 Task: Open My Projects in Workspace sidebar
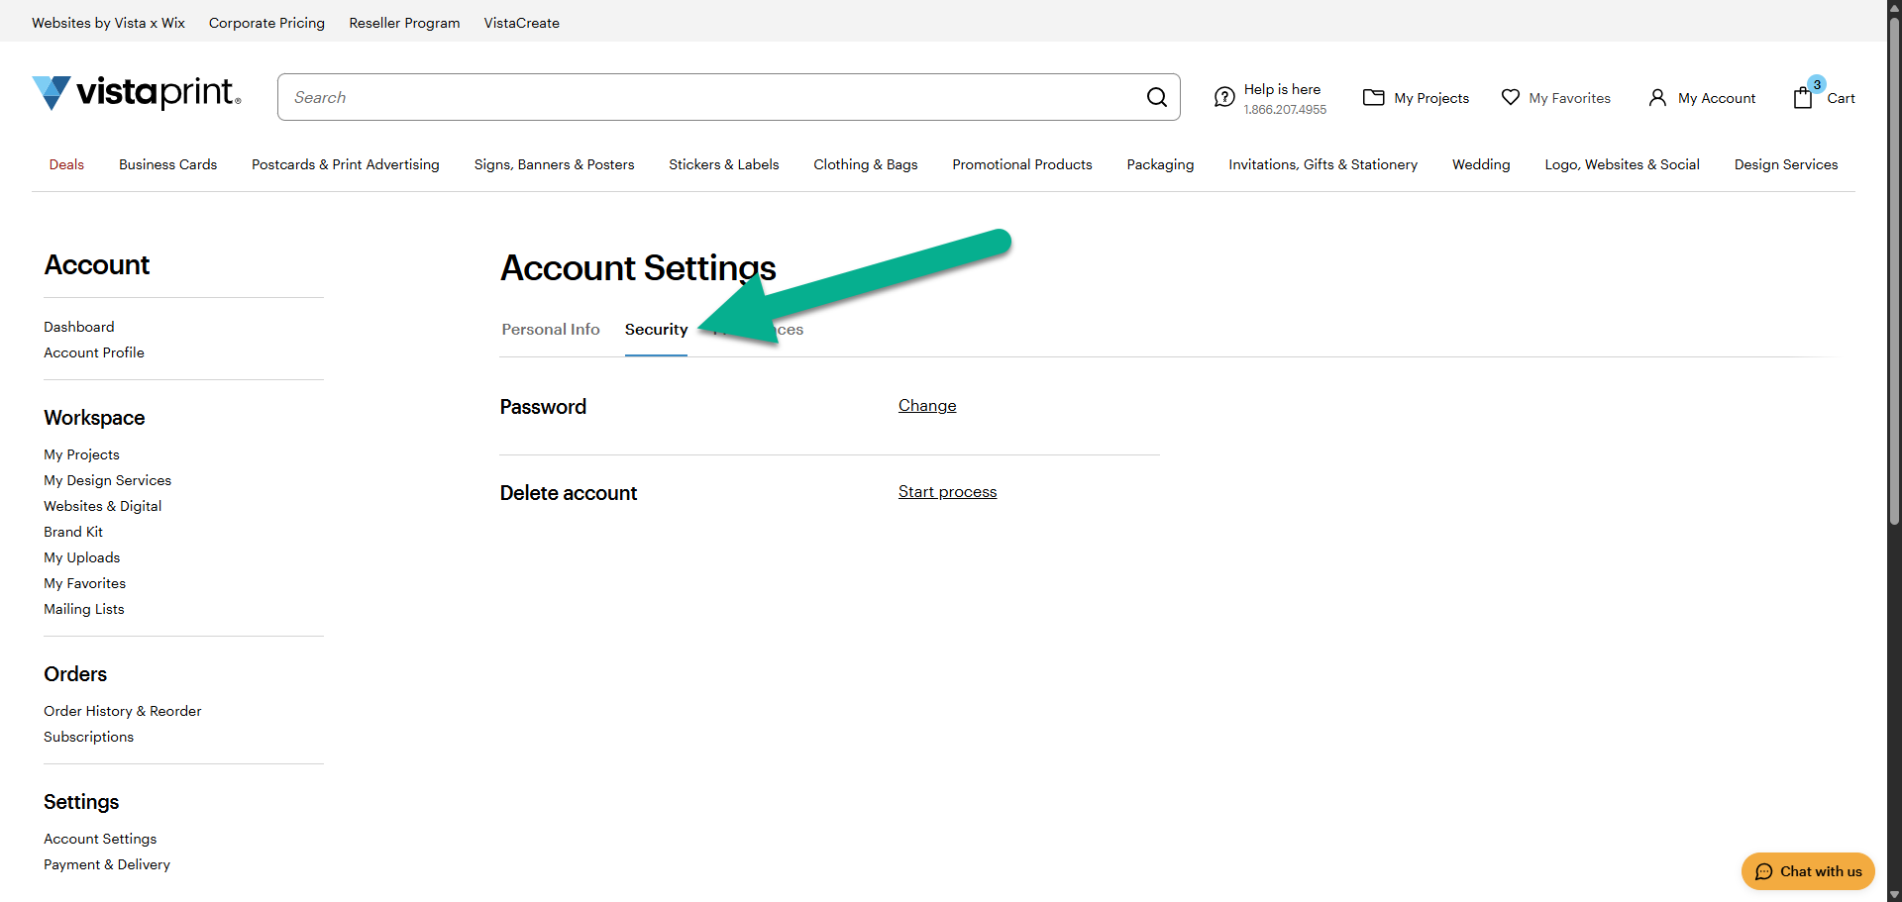(x=81, y=454)
